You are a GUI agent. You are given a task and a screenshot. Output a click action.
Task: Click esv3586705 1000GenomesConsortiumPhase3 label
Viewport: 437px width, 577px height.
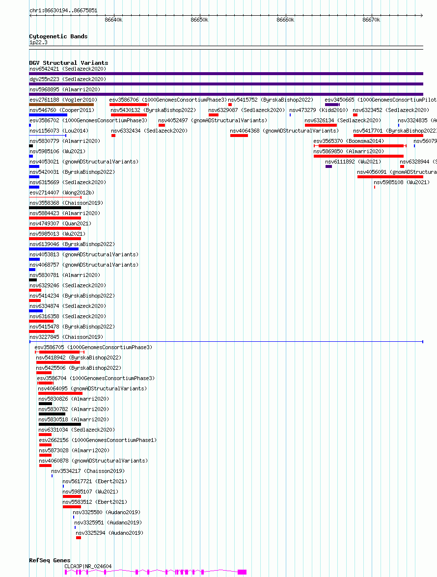[x=93, y=347]
